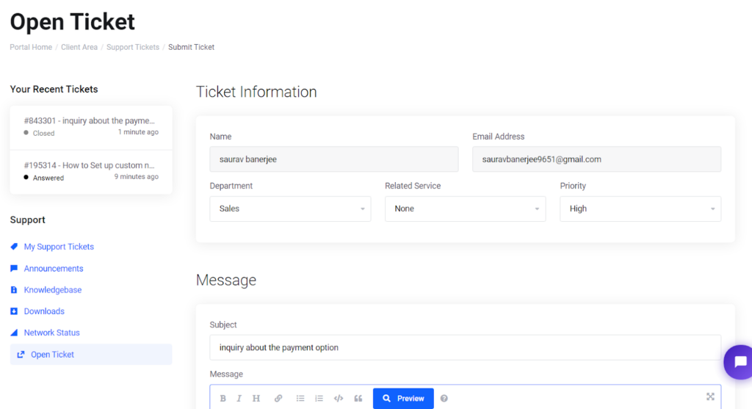Open the live chat bubble
The image size is (752, 409).
pyautogui.click(x=739, y=362)
